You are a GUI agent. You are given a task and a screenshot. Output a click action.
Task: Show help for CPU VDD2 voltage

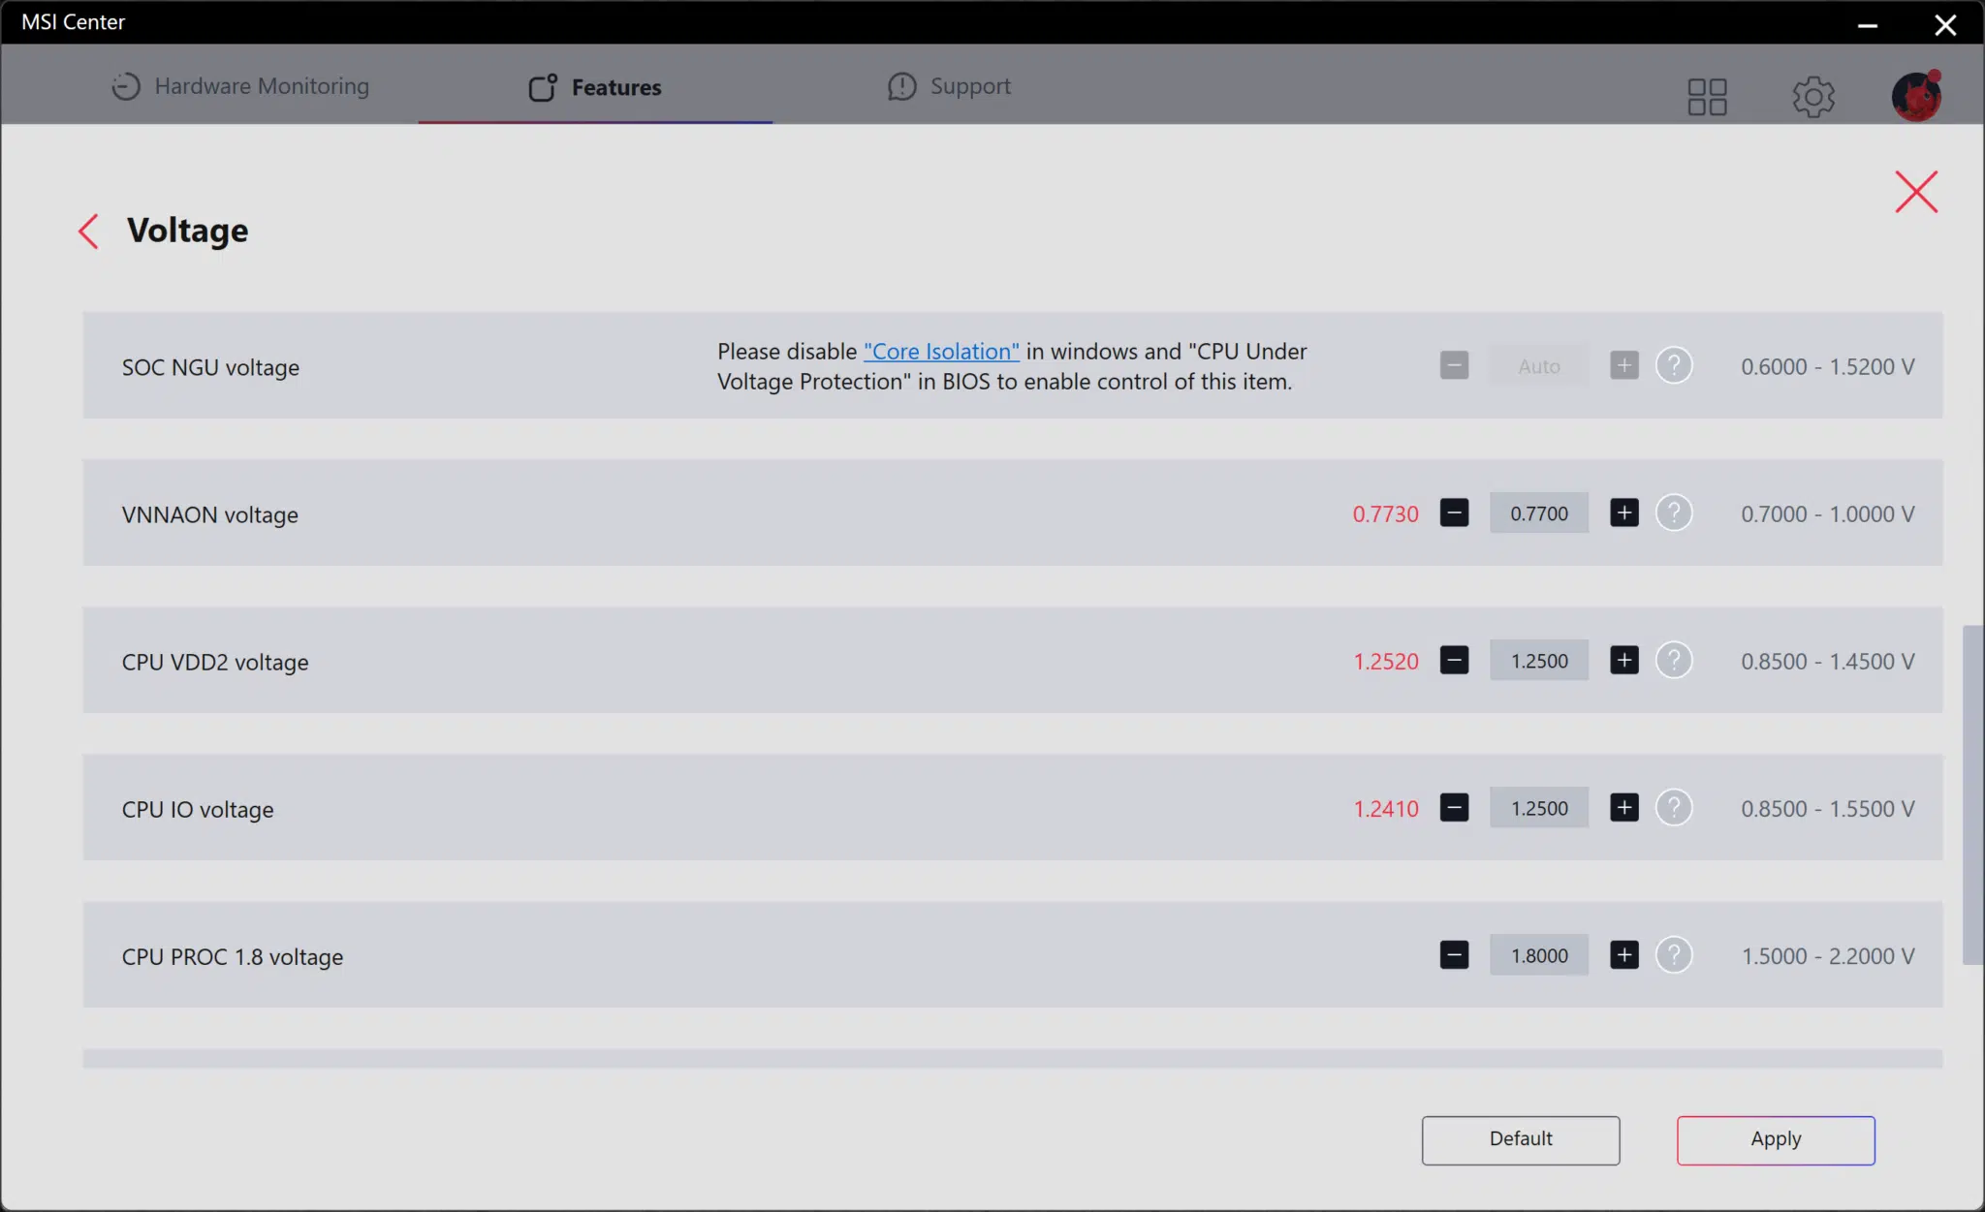pos(1674,660)
